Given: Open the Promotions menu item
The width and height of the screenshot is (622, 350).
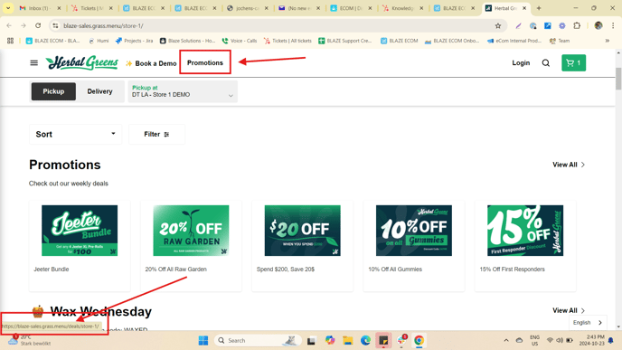Looking at the screenshot, I should (205, 62).
